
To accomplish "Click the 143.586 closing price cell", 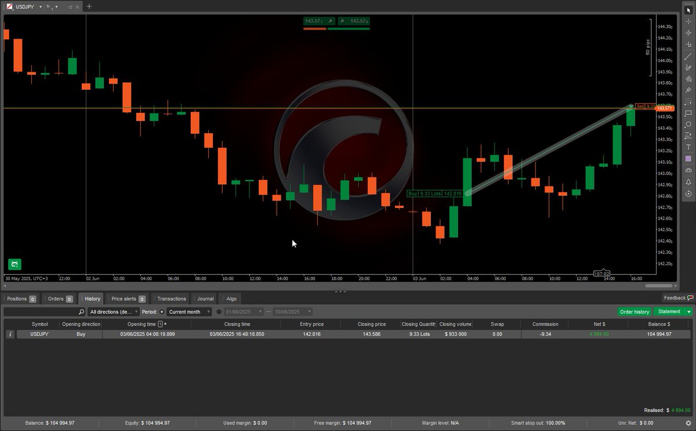I will pos(371,334).
